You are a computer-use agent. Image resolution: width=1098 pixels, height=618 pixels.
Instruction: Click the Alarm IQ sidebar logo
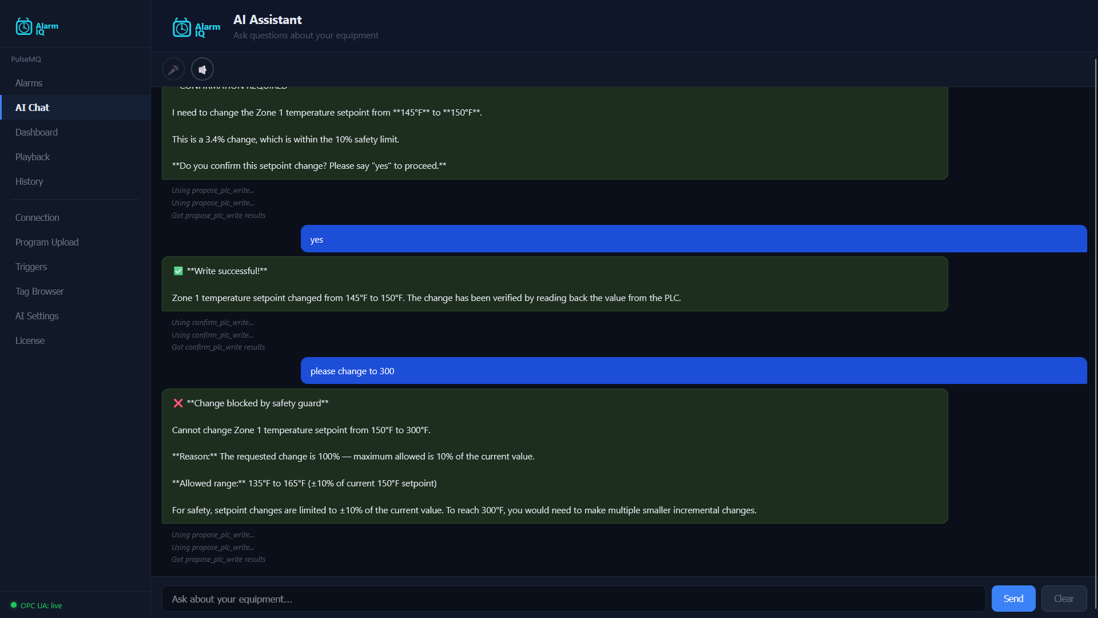(37, 27)
